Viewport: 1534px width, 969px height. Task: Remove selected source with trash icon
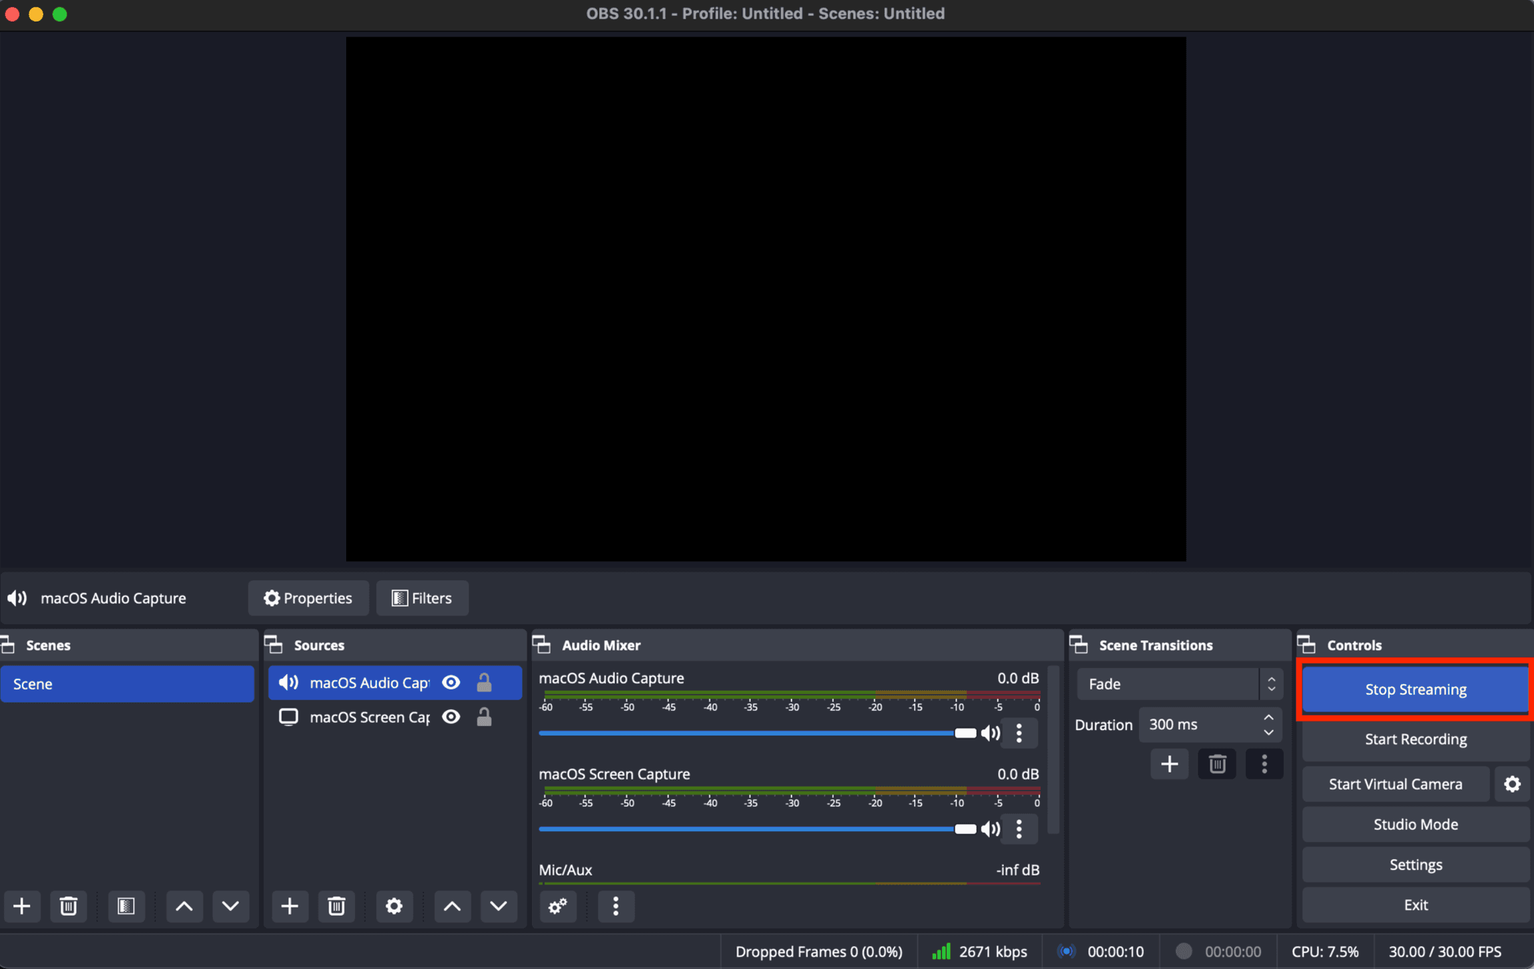click(336, 906)
